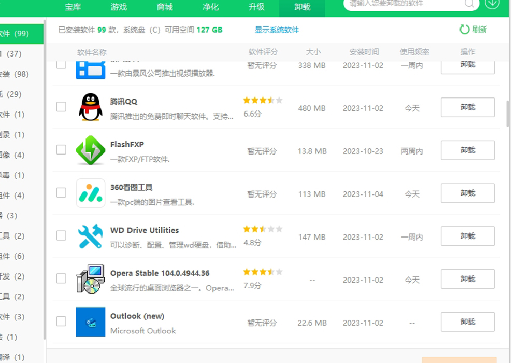
Task: Click the install date 2023-11-04
Action: coord(363,194)
